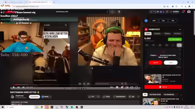Select the third ViewStats tab
This screenshot has width=195, height=109.
167,34
